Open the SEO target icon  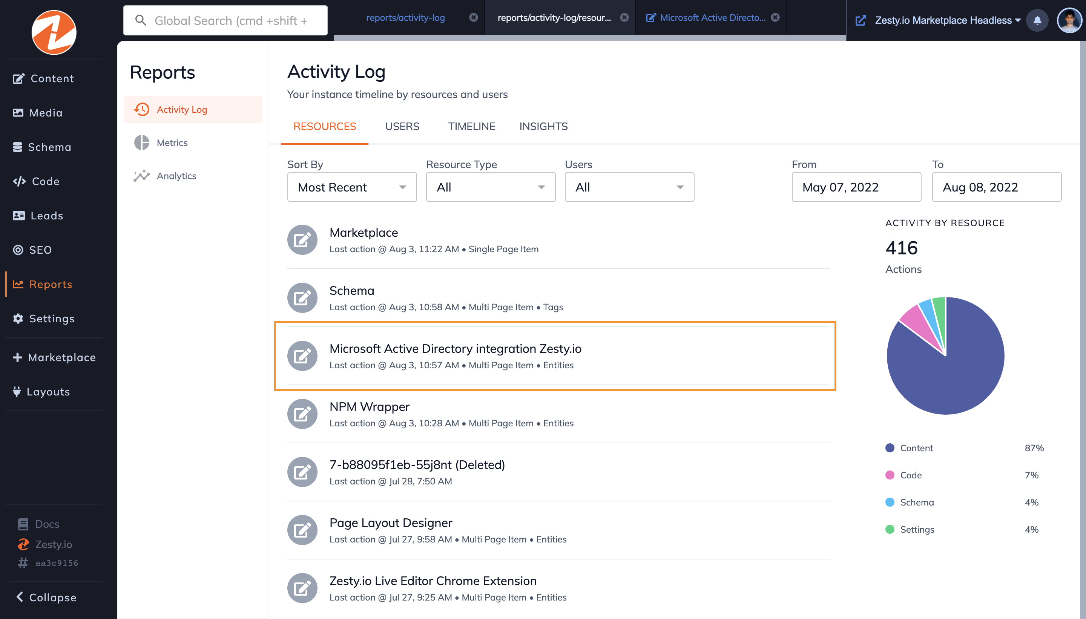point(18,250)
